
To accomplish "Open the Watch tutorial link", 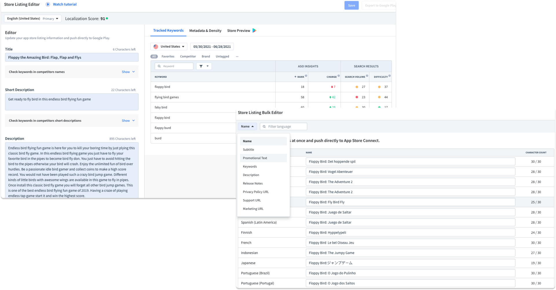I will (65, 4).
